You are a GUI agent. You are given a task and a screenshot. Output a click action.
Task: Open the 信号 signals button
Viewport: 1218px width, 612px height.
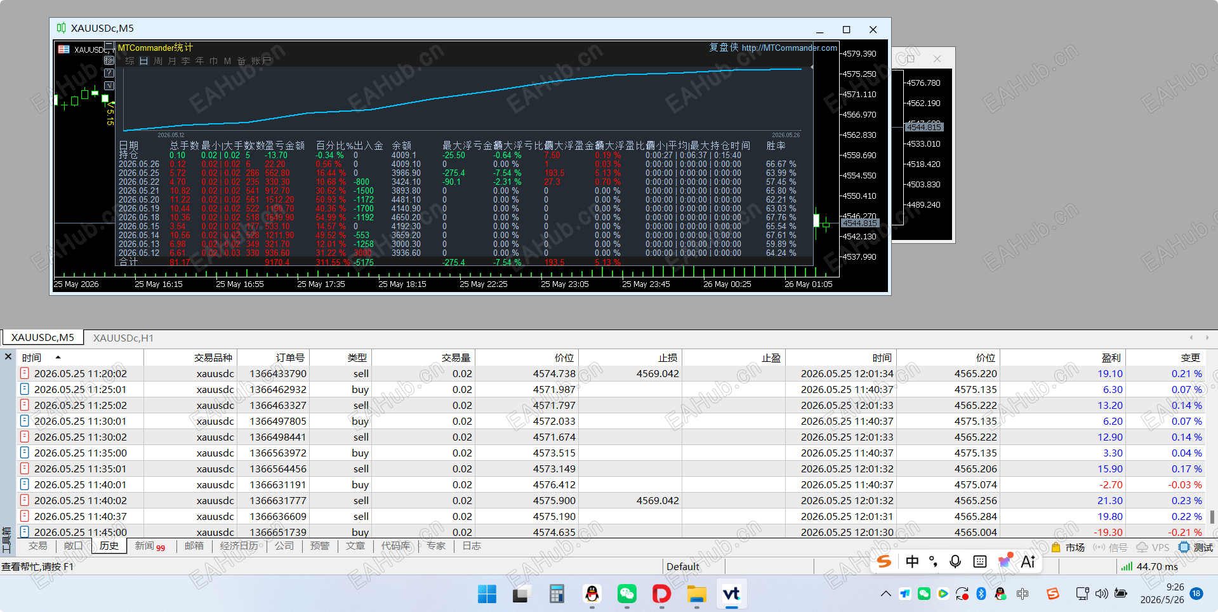pos(1110,547)
